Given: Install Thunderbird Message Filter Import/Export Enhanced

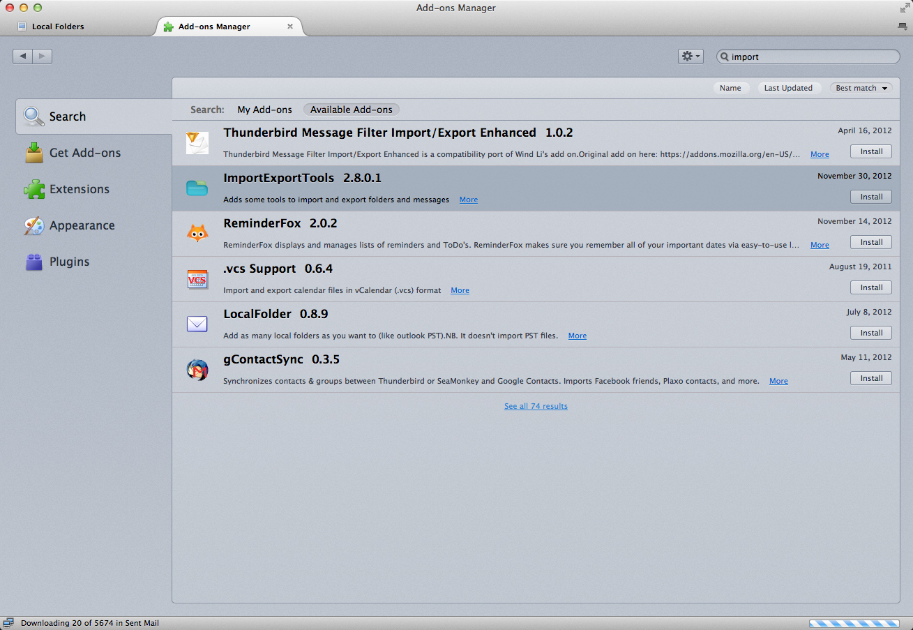Looking at the screenshot, I should coord(871,151).
